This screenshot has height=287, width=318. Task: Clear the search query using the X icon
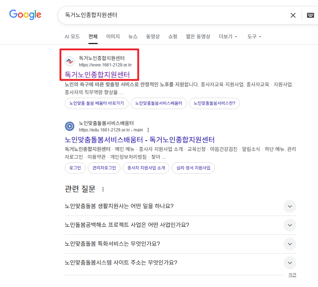[293, 15]
